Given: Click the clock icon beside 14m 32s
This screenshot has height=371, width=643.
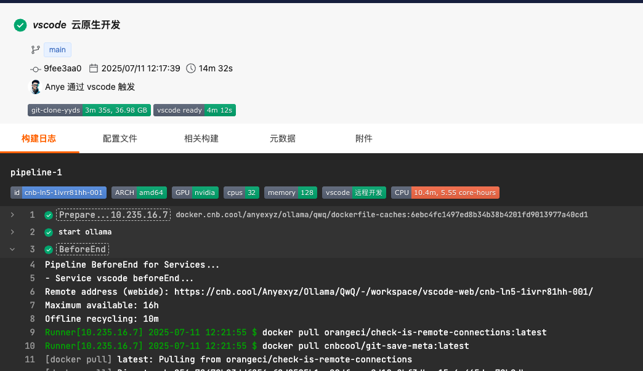Looking at the screenshot, I should (191, 68).
